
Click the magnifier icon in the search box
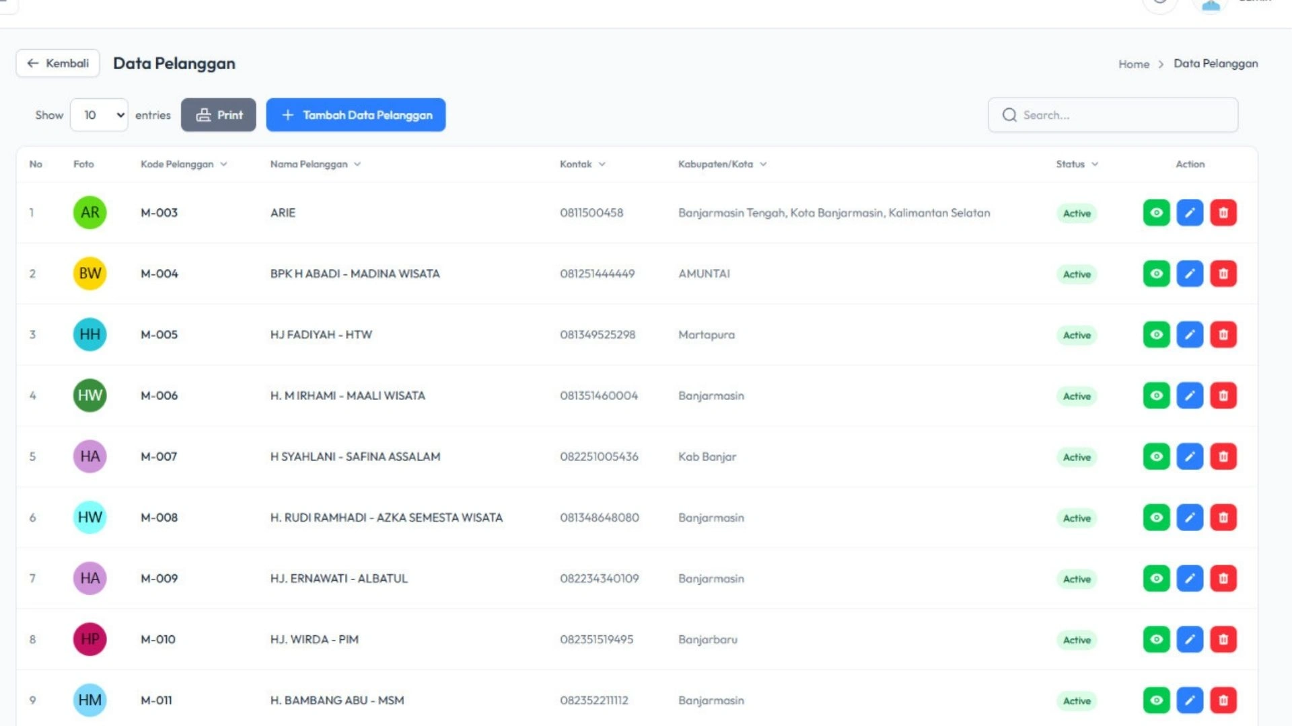coord(1009,115)
